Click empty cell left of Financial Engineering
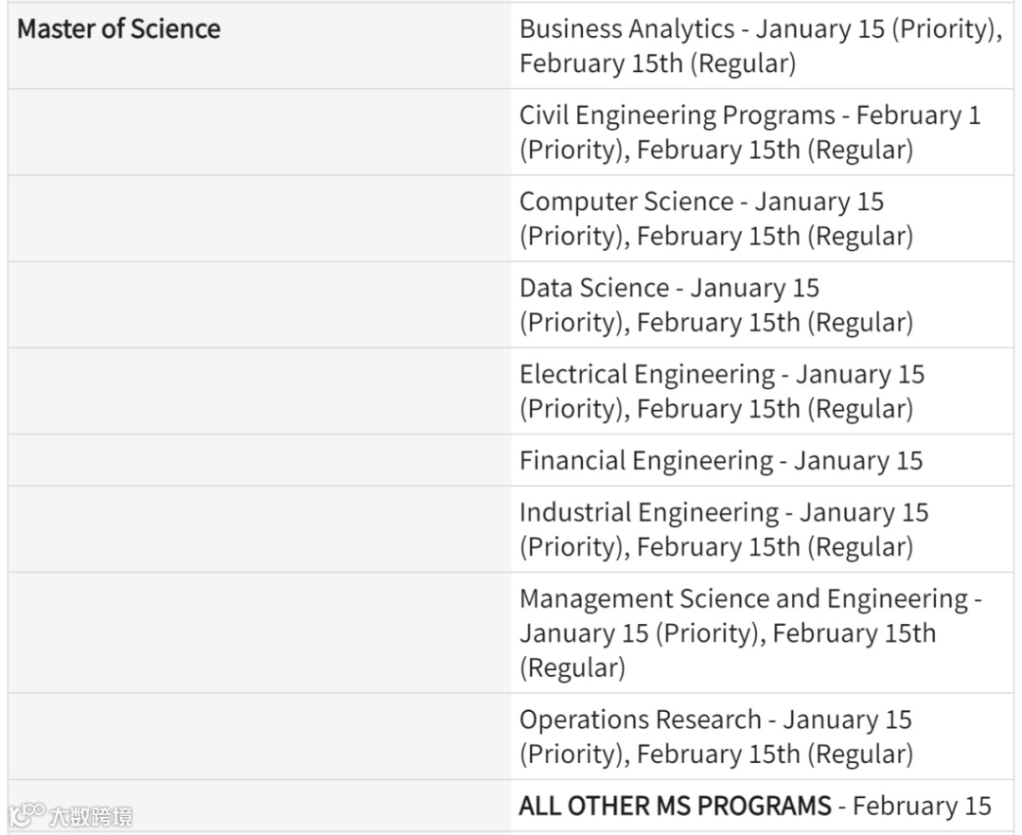 259,461
